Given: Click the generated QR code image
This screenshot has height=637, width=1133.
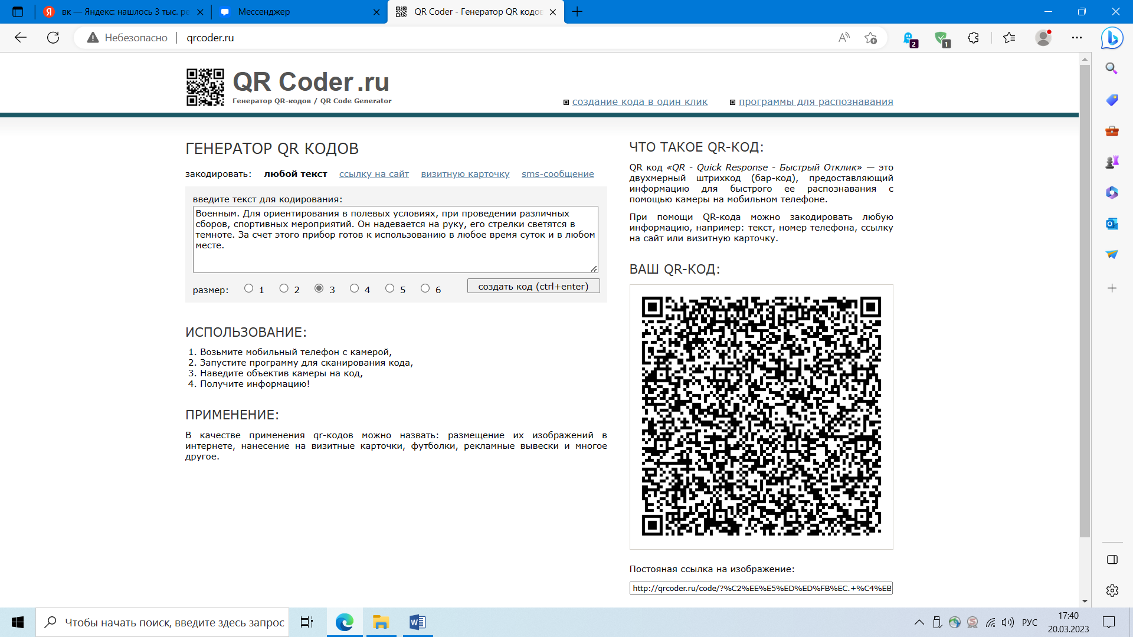Looking at the screenshot, I should [761, 416].
